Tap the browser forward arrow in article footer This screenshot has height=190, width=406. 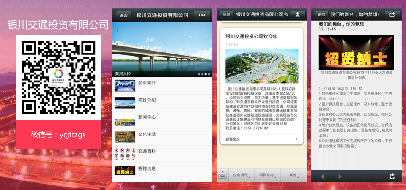pyautogui.click(x=340, y=176)
